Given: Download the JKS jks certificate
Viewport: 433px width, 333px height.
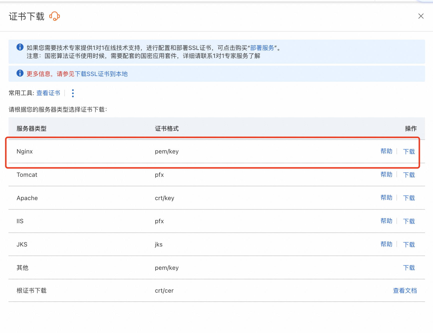Looking at the screenshot, I should click(409, 244).
